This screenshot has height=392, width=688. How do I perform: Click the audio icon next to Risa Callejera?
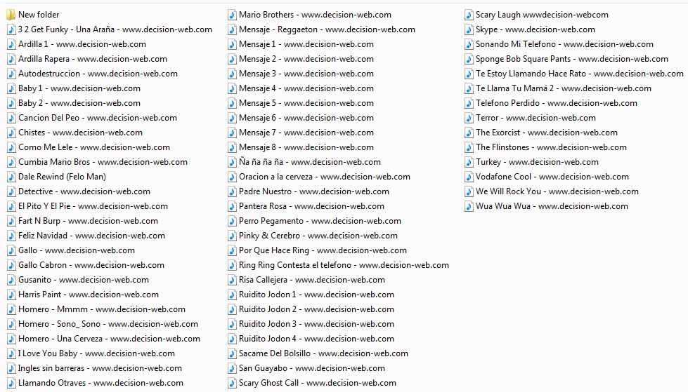[232, 280]
